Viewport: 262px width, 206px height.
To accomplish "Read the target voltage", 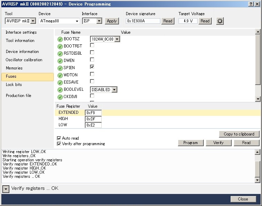I will [x=205, y=21].
